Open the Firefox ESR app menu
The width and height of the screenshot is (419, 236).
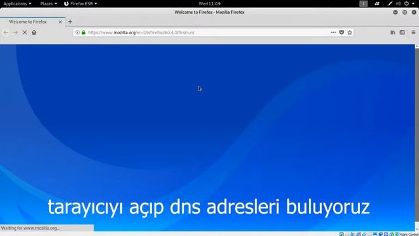[81, 4]
